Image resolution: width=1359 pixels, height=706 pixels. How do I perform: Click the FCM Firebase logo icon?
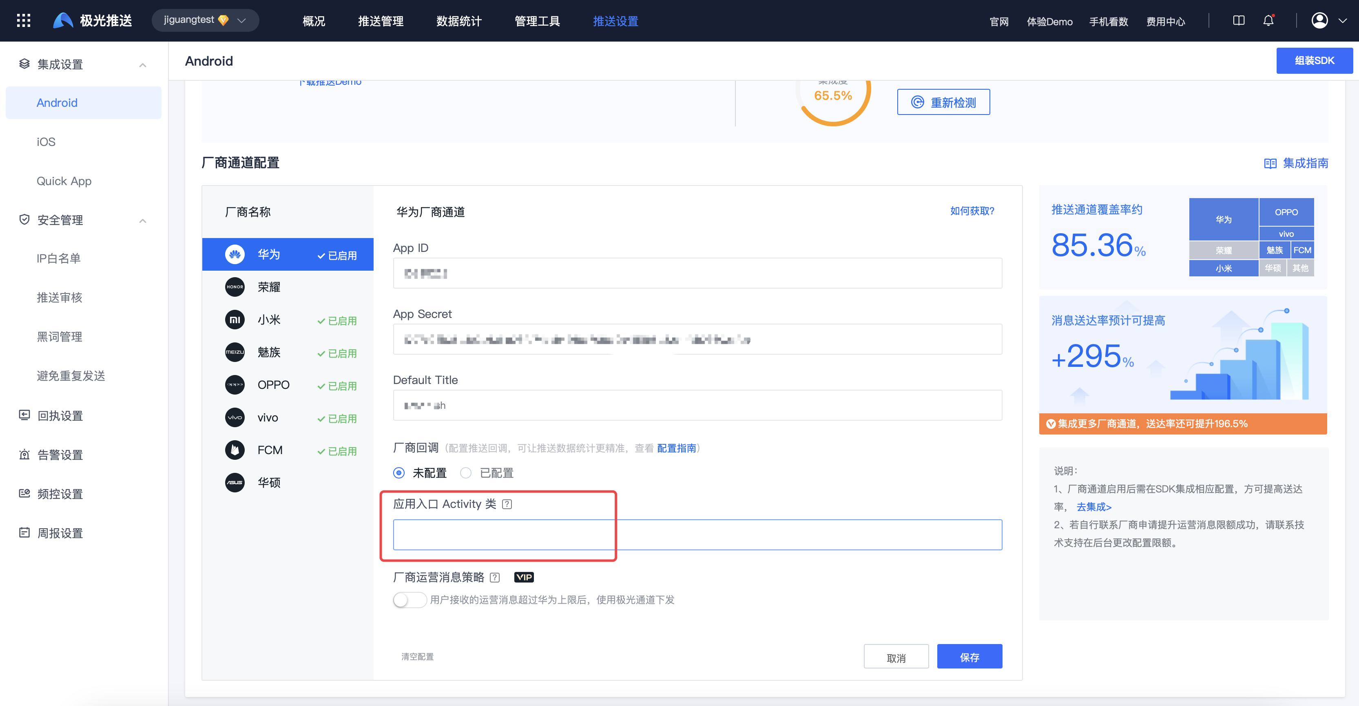(235, 450)
